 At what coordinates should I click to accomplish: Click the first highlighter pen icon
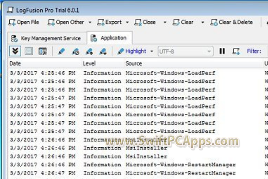coord(61,51)
